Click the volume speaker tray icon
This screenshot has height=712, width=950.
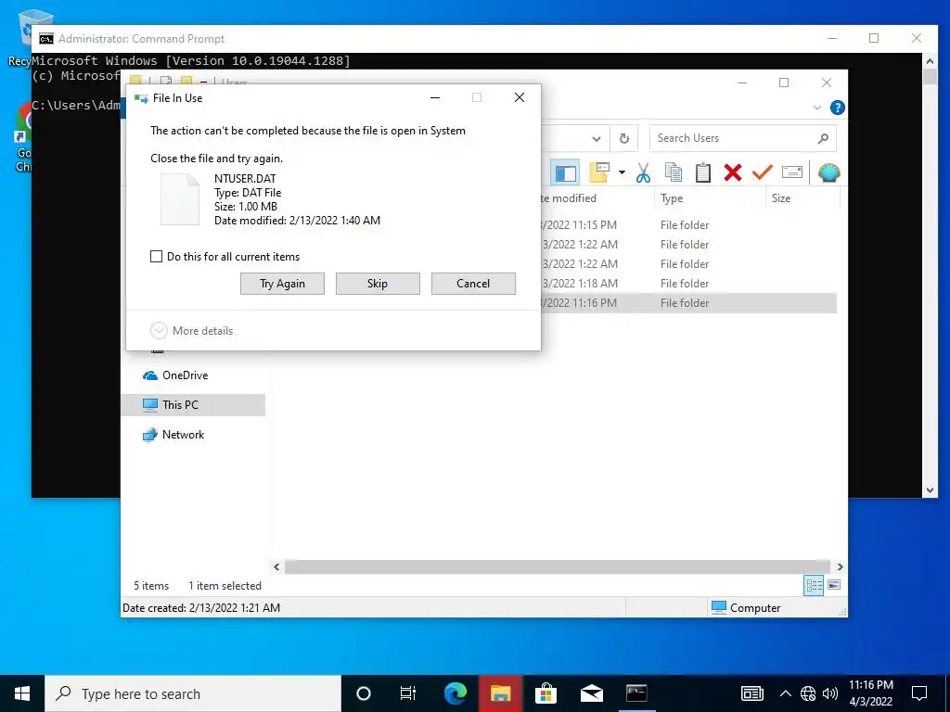[x=830, y=693]
